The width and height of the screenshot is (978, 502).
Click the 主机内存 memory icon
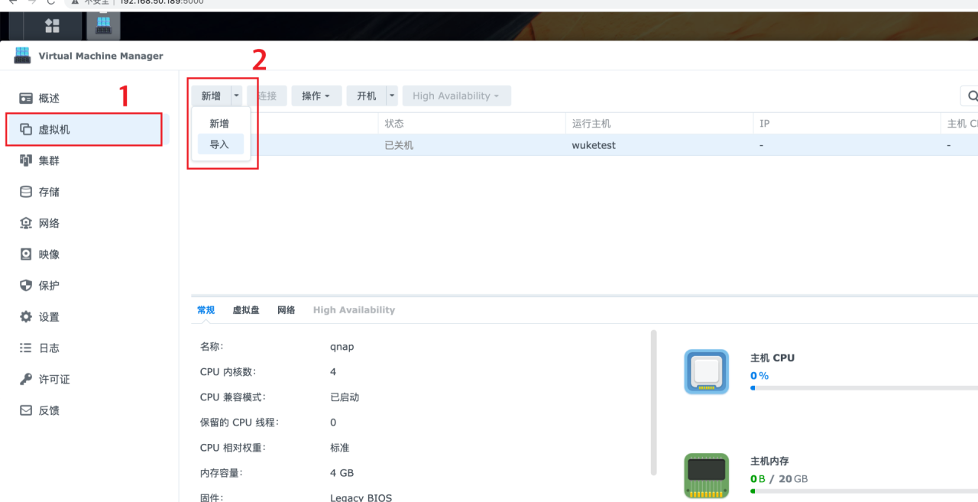coord(706,475)
